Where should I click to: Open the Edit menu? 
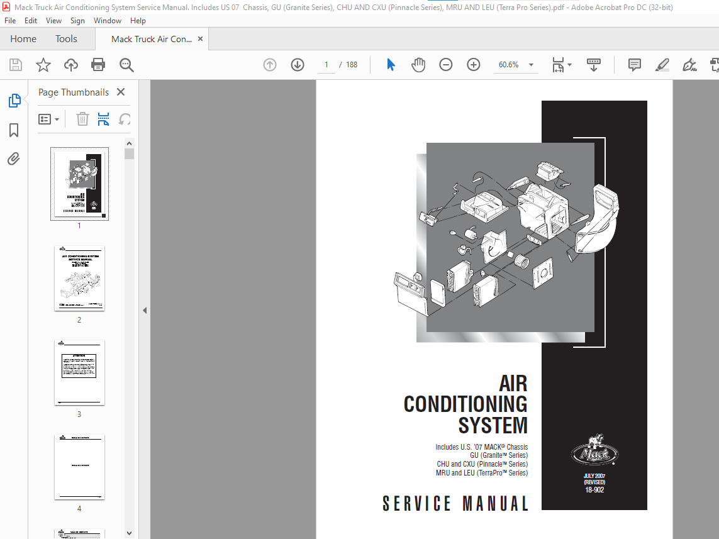31,21
